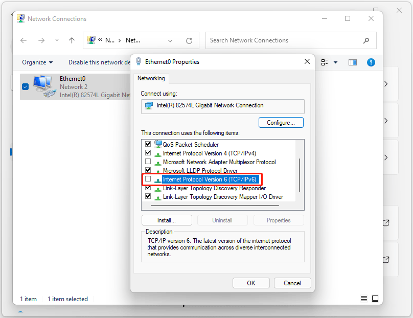Open the Organize menu

click(x=37, y=62)
